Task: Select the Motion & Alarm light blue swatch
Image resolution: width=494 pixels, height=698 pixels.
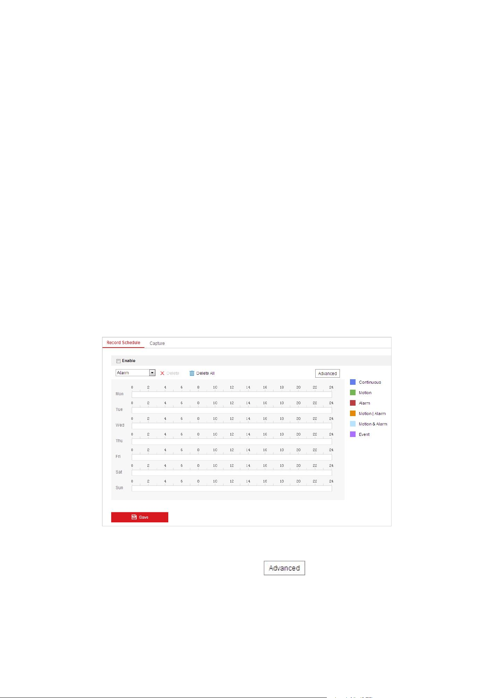Action: click(353, 424)
